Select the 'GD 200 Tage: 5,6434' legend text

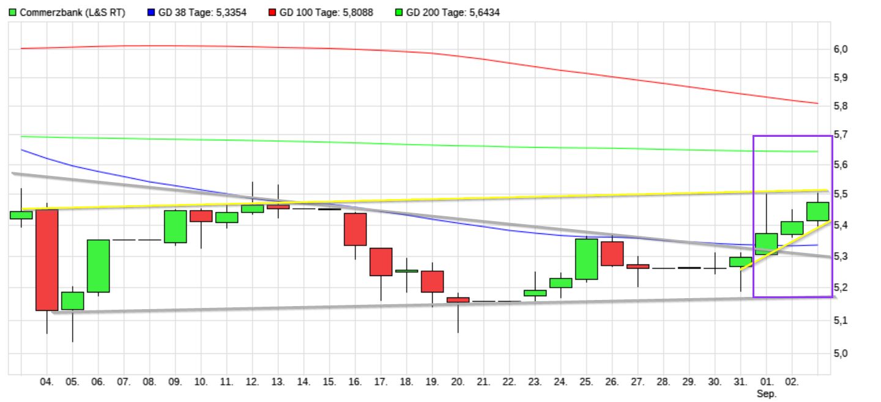click(x=453, y=12)
